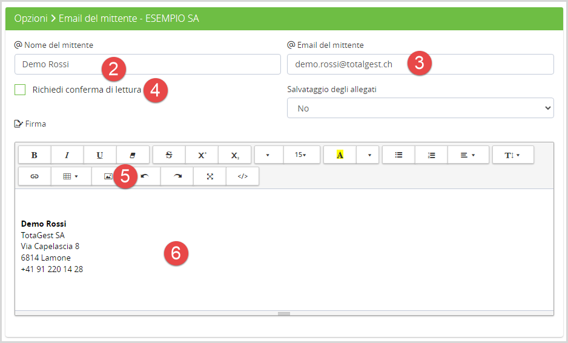The image size is (568, 343).
Task: Apply strikethrough to signature text
Action: [x=169, y=155]
